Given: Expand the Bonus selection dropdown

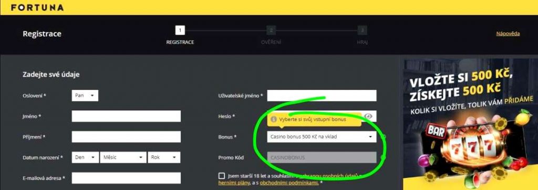Looking at the screenshot, I should (322, 137).
